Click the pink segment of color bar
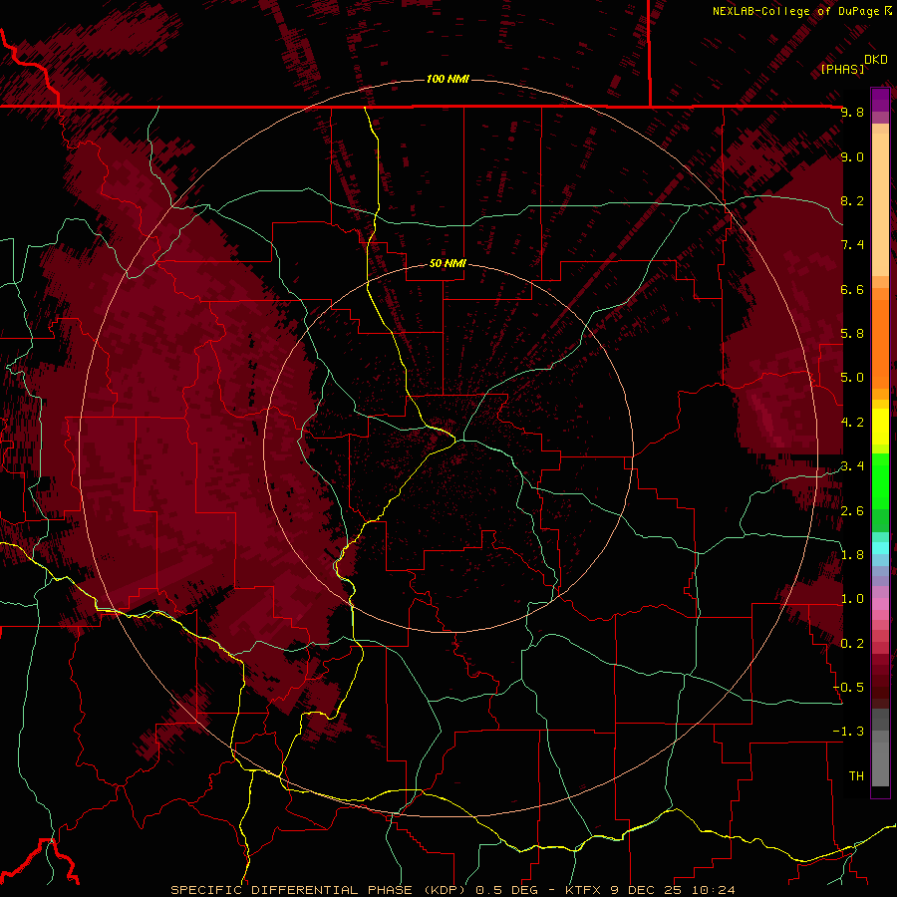 (x=880, y=604)
